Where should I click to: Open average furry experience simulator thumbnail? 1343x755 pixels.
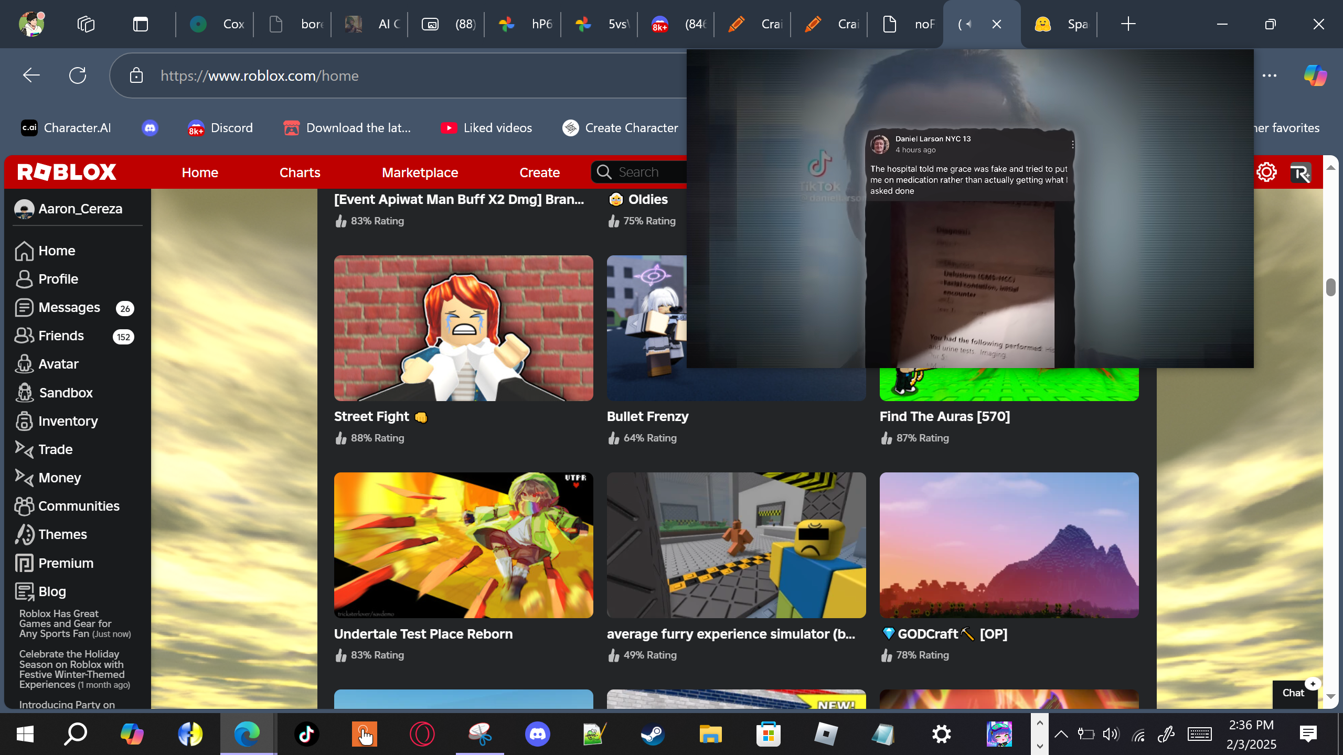coord(737,545)
